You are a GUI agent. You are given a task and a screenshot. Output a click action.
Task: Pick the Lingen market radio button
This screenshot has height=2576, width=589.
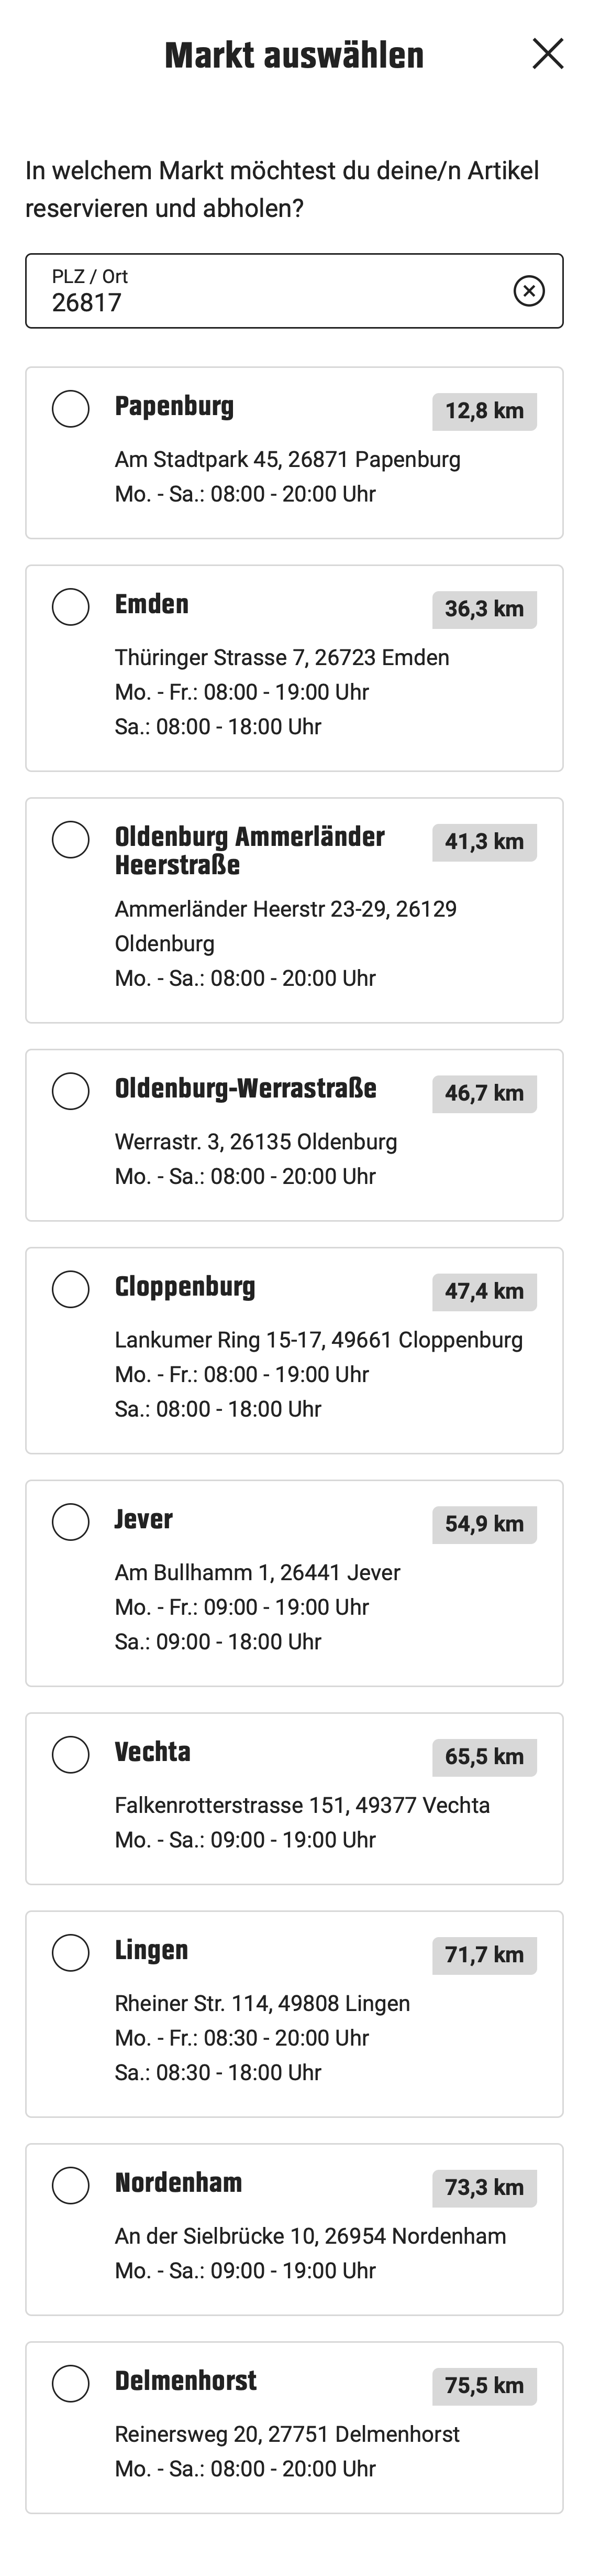point(71,1952)
